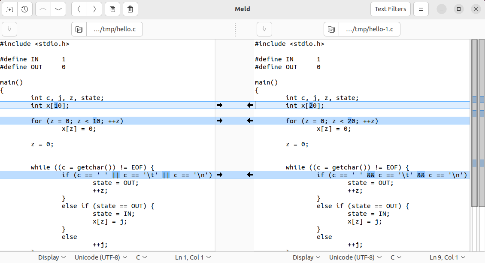Go to the previous difference
The height and width of the screenshot is (263, 485).
tap(42, 9)
